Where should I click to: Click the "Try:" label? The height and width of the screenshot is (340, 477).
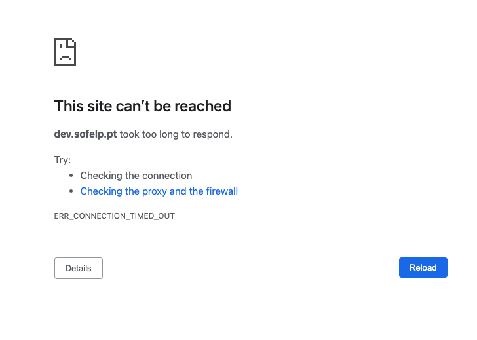coord(62,160)
